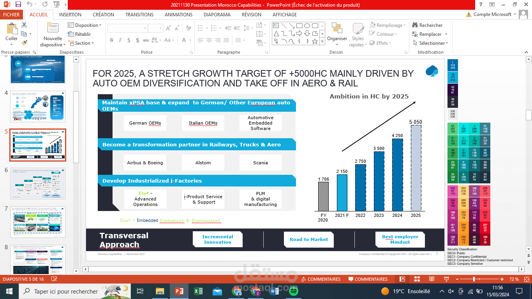
Task: Open the FICHIER tab
Action: (x=11, y=14)
